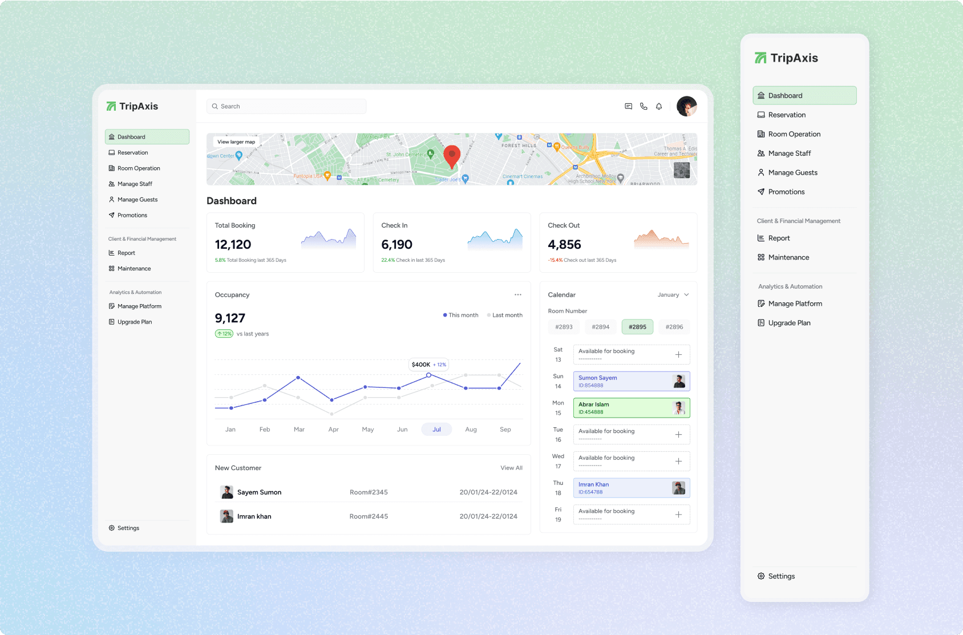Open the user profile avatar
Screen dimensions: 963x635
click(x=687, y=106)
